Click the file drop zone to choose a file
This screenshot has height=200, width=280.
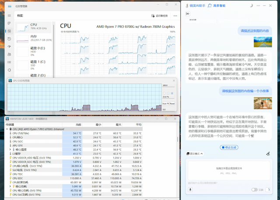[x=229, y=171]
